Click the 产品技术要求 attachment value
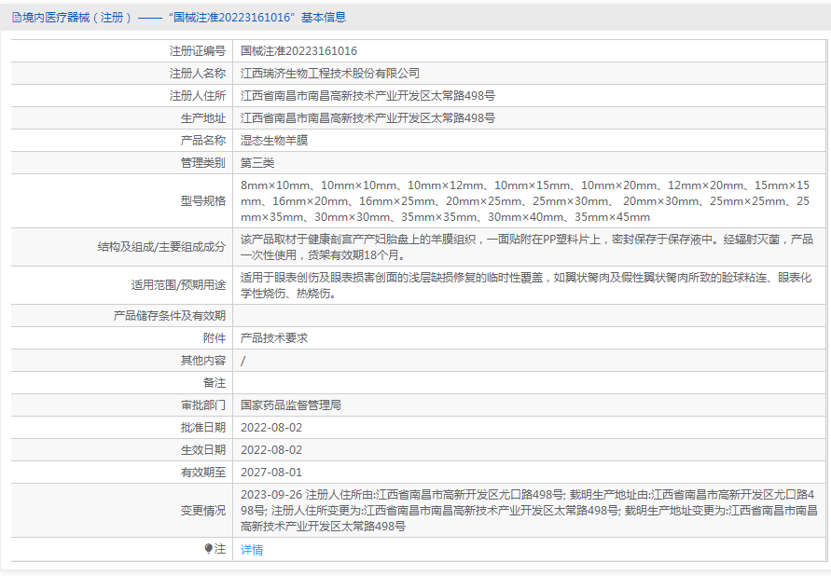This screenshot has height=576, width=831. [274, 337]
